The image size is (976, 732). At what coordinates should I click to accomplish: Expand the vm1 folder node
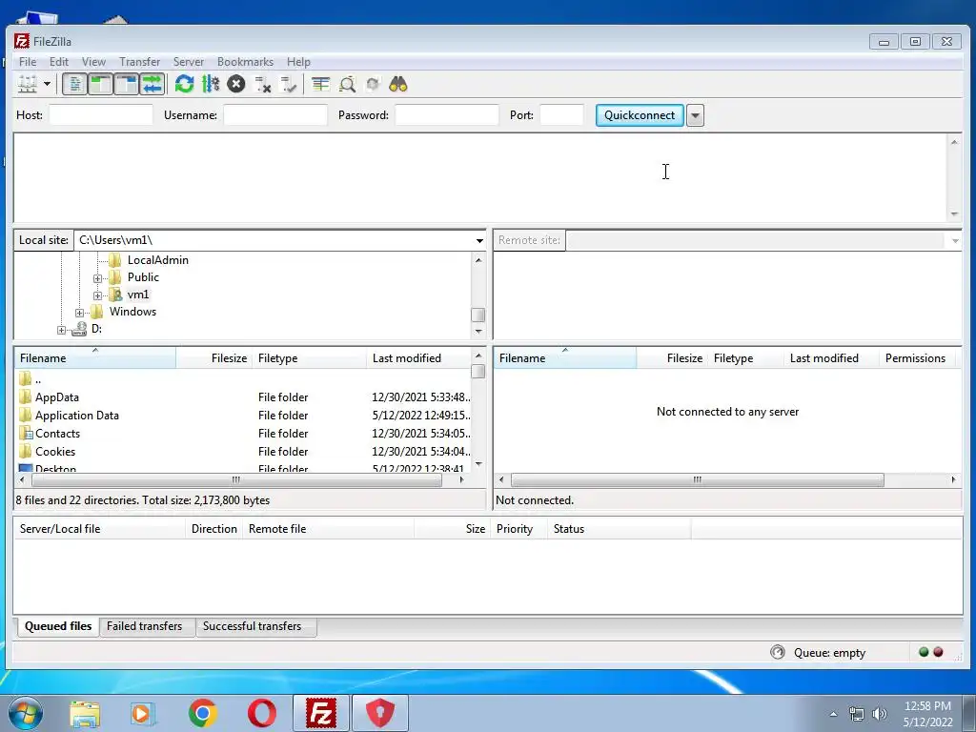click(x=98, y=295)
